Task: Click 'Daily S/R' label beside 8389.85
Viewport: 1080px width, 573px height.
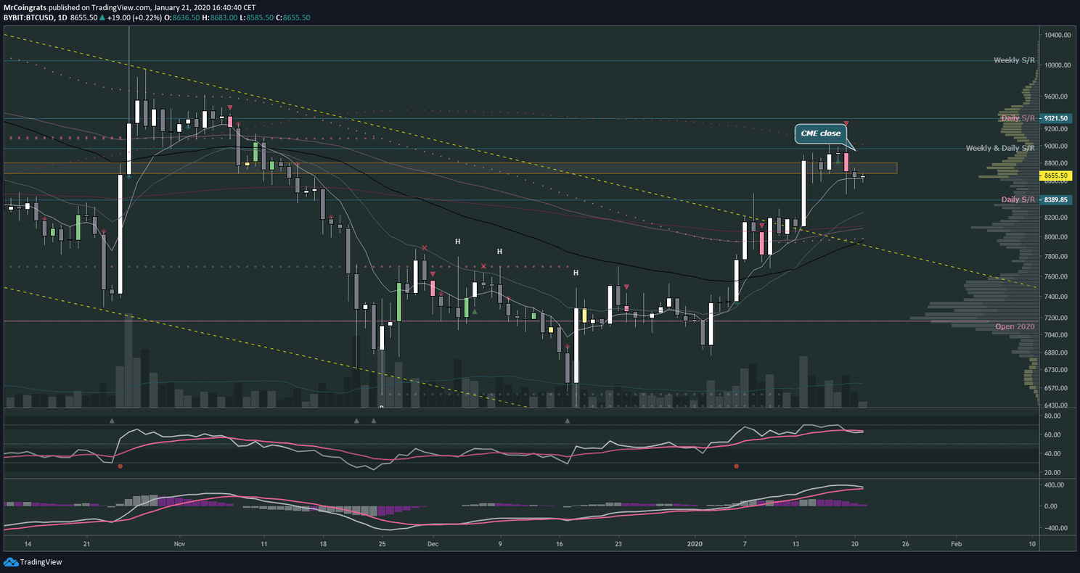Action: (x=1018, y=199)
